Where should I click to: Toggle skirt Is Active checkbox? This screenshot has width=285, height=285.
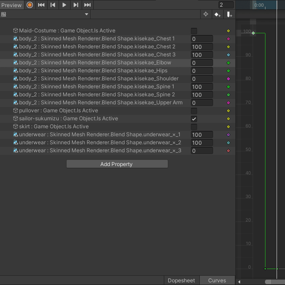pos(194,127)
